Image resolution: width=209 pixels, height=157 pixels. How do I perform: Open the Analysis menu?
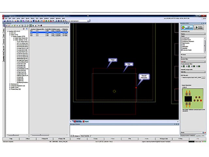[46, 18]
